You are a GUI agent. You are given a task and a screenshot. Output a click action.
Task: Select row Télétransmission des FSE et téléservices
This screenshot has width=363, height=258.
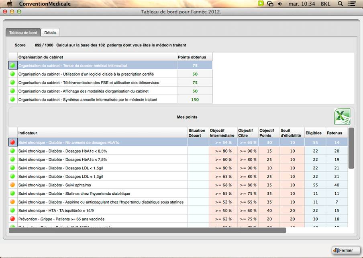pyautogui.click(x=110, y=83)
